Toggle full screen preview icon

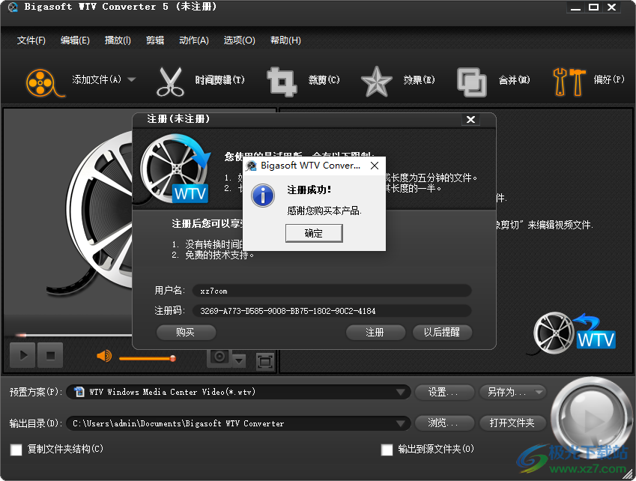click(265, 361)
